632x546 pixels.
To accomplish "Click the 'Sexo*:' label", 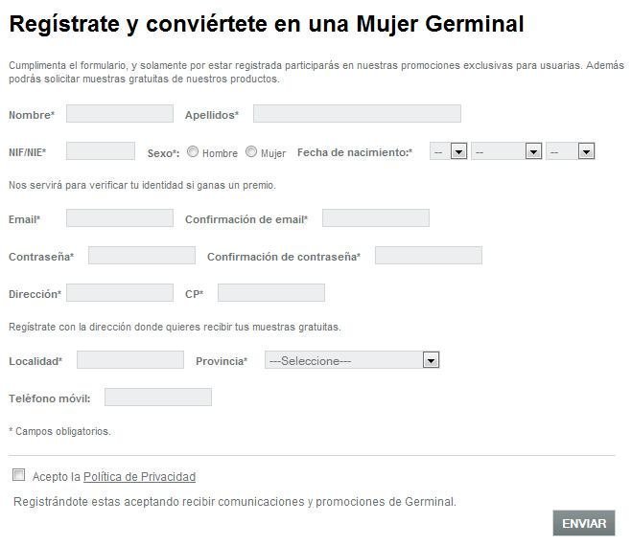I will [x=163, y=153].
